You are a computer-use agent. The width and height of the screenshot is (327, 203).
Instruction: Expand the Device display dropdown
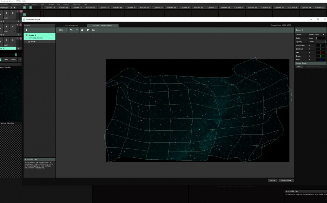click(x=316, y=35)
